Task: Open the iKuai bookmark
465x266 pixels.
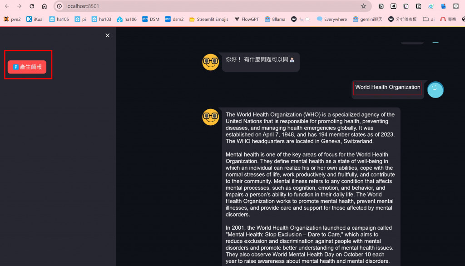Action: [35, 19]
